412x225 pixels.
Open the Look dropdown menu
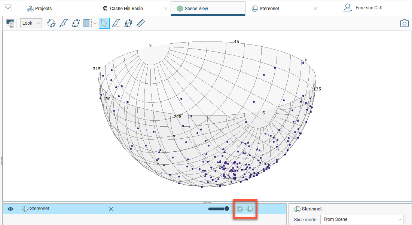click(31, 23)
